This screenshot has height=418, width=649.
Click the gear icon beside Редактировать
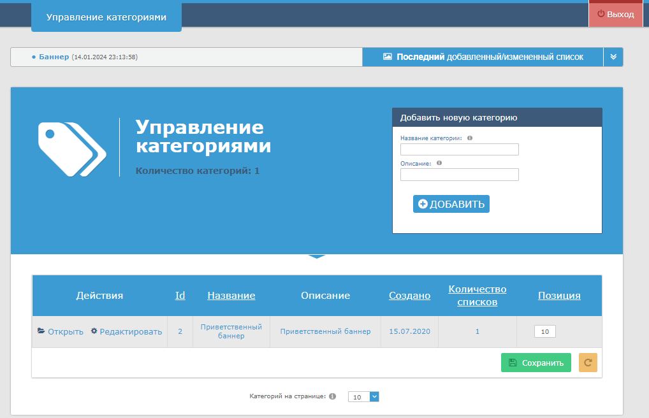(94, 331)
